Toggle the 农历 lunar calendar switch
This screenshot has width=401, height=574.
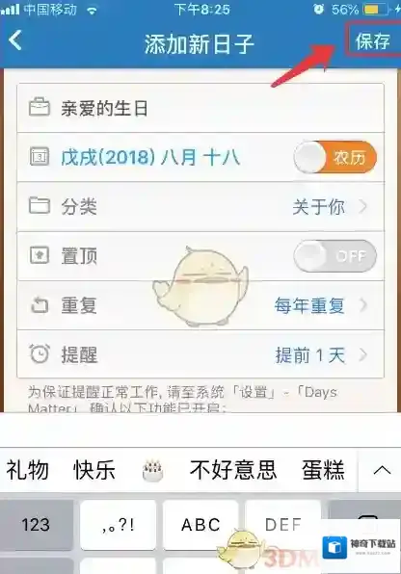click(x=335, y=157)
